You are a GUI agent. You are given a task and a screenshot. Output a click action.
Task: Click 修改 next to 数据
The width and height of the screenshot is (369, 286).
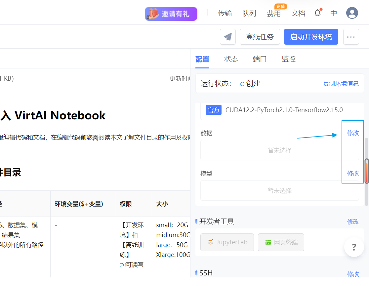[x=353, y=133]
